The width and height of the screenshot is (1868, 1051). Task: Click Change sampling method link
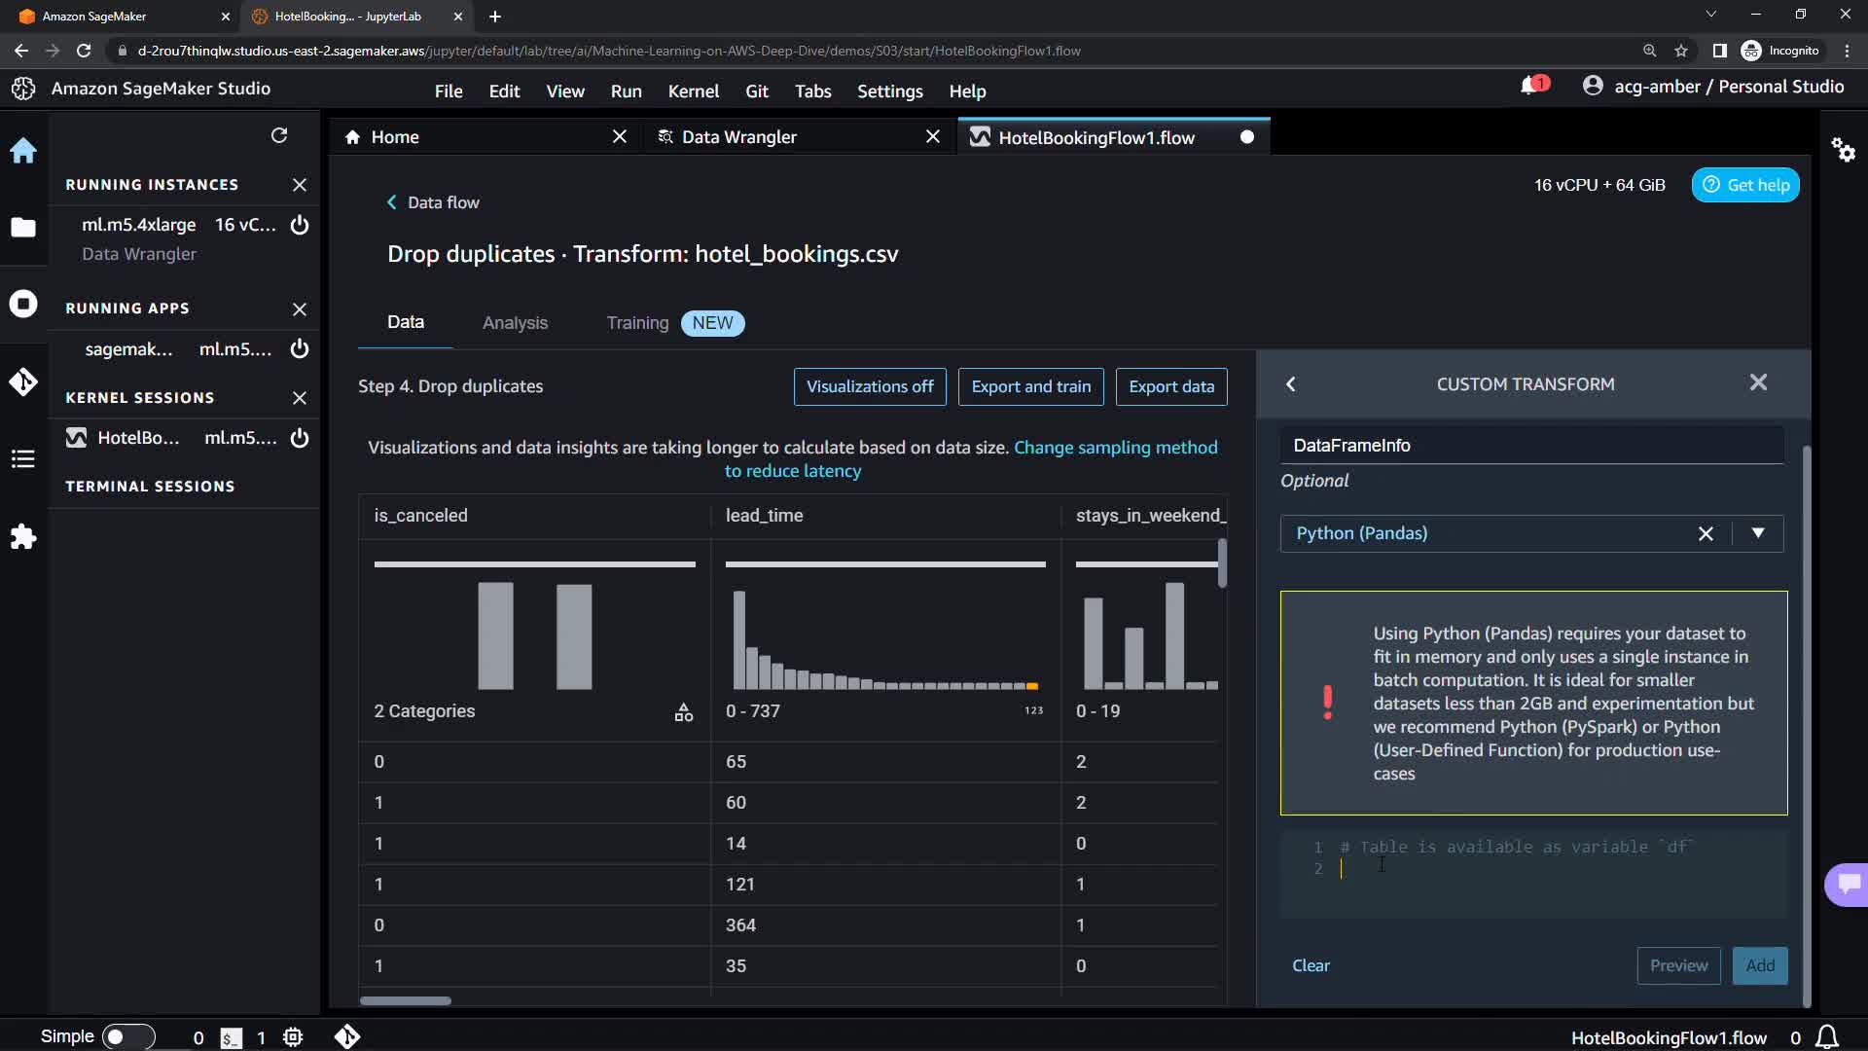(x=1115, y=448)
